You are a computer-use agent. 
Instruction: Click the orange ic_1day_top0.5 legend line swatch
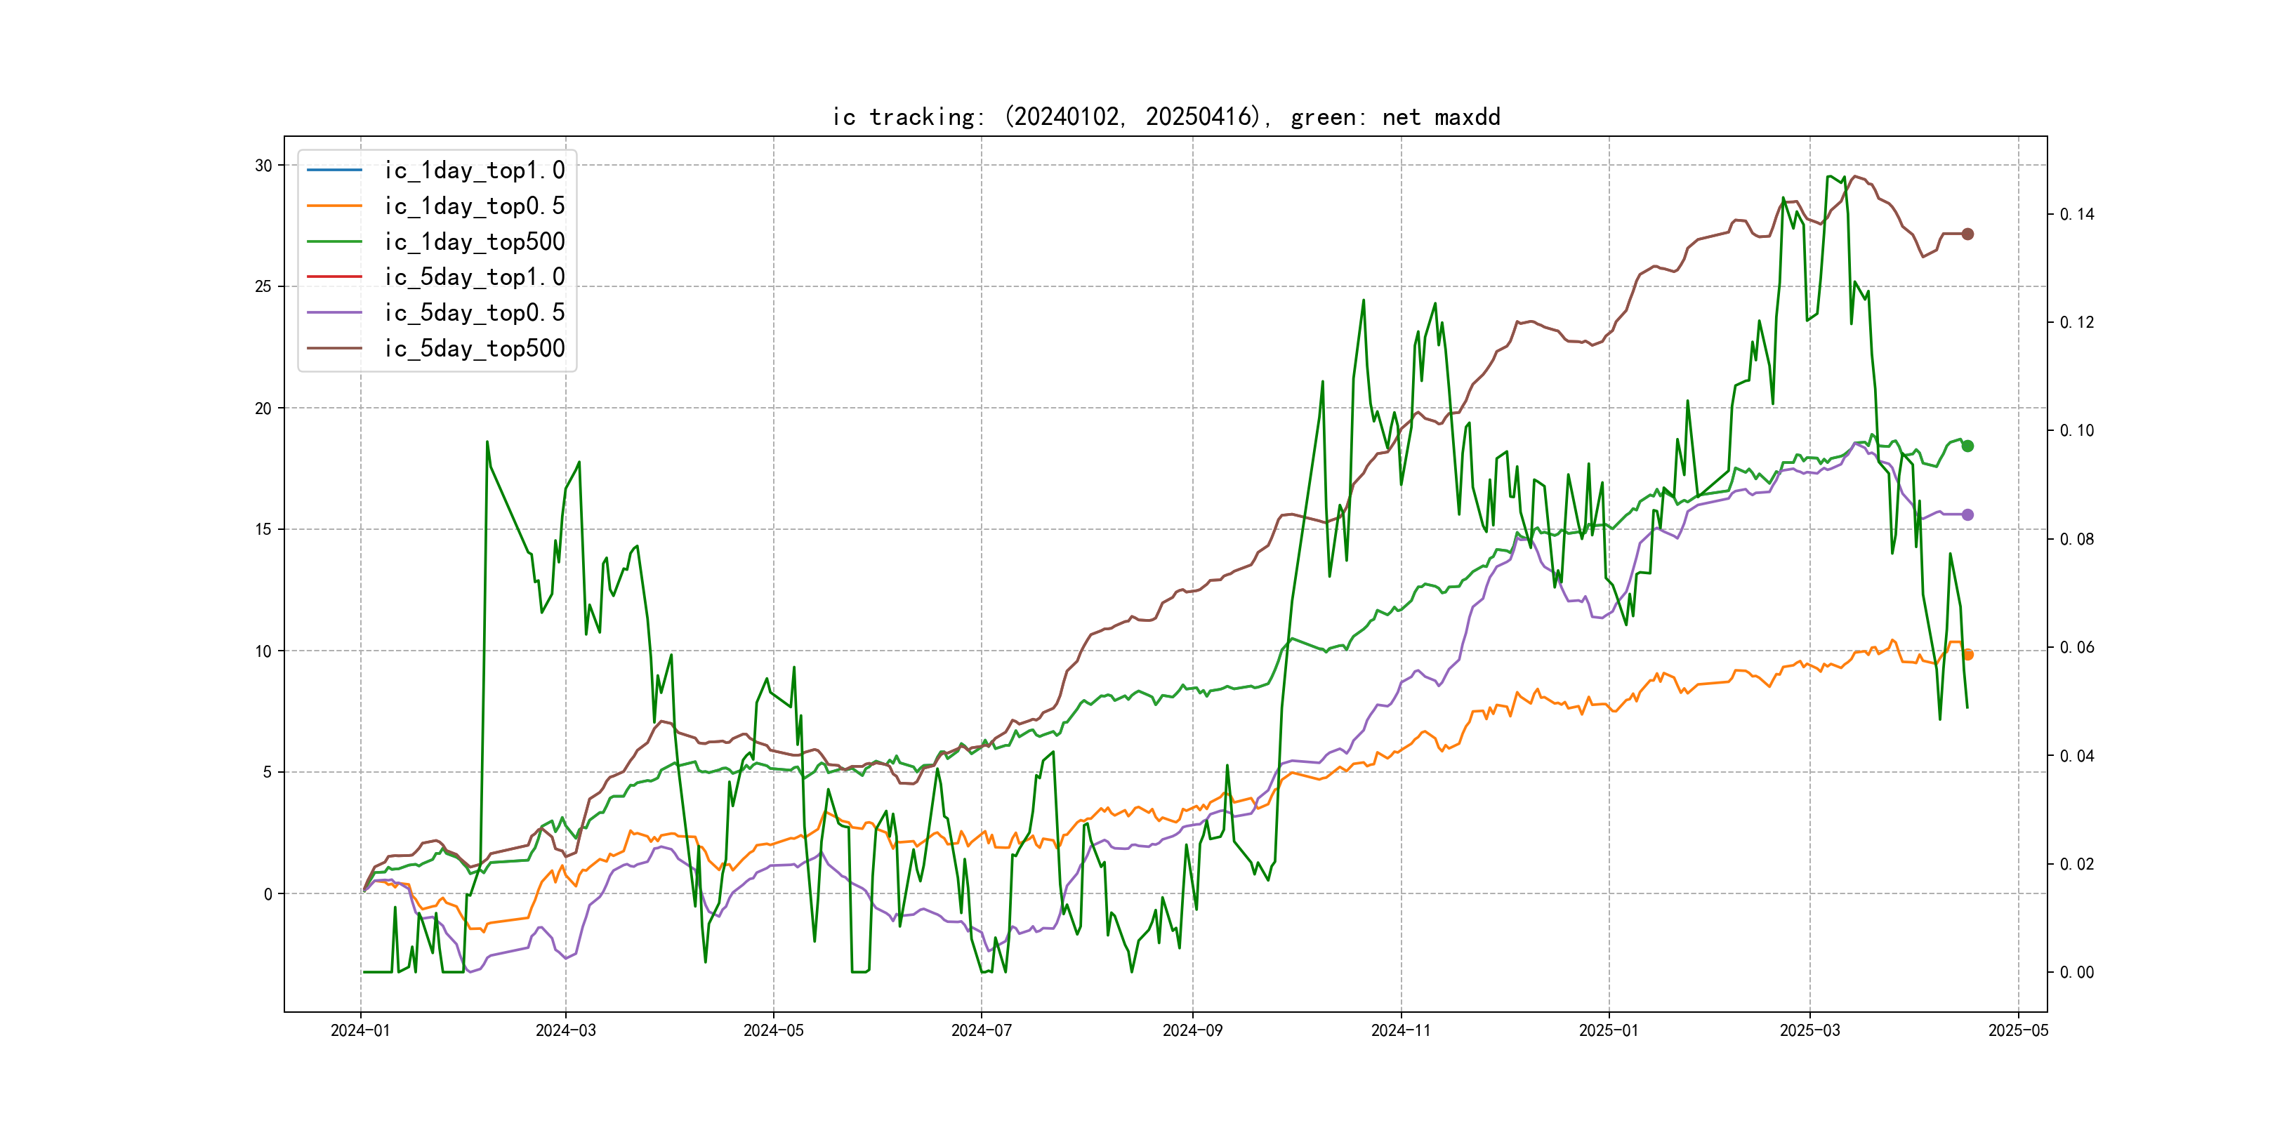pyautogui.click(x=334, y=206)
